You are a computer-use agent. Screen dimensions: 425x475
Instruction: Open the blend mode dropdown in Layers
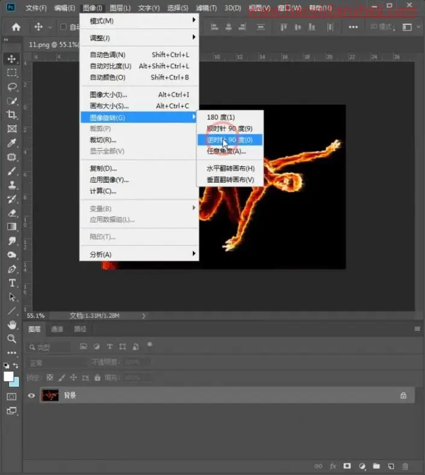pyautogui.click(x=56, y=363)
